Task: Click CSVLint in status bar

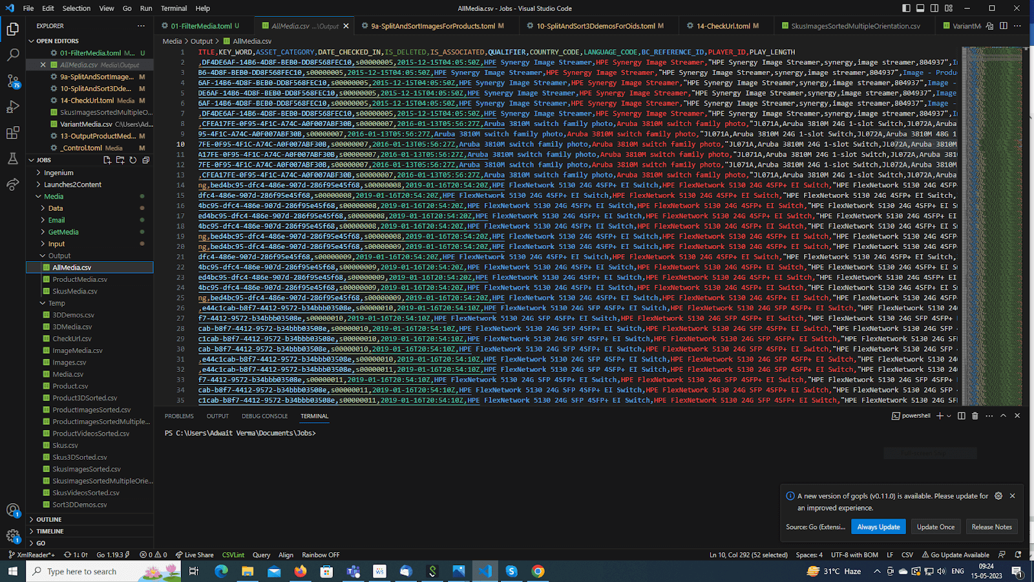Action: [233, 555]
